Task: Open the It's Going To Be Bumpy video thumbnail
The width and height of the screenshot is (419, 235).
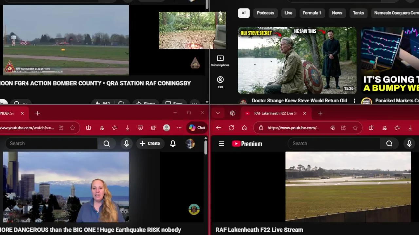Action: pos(390,60)
